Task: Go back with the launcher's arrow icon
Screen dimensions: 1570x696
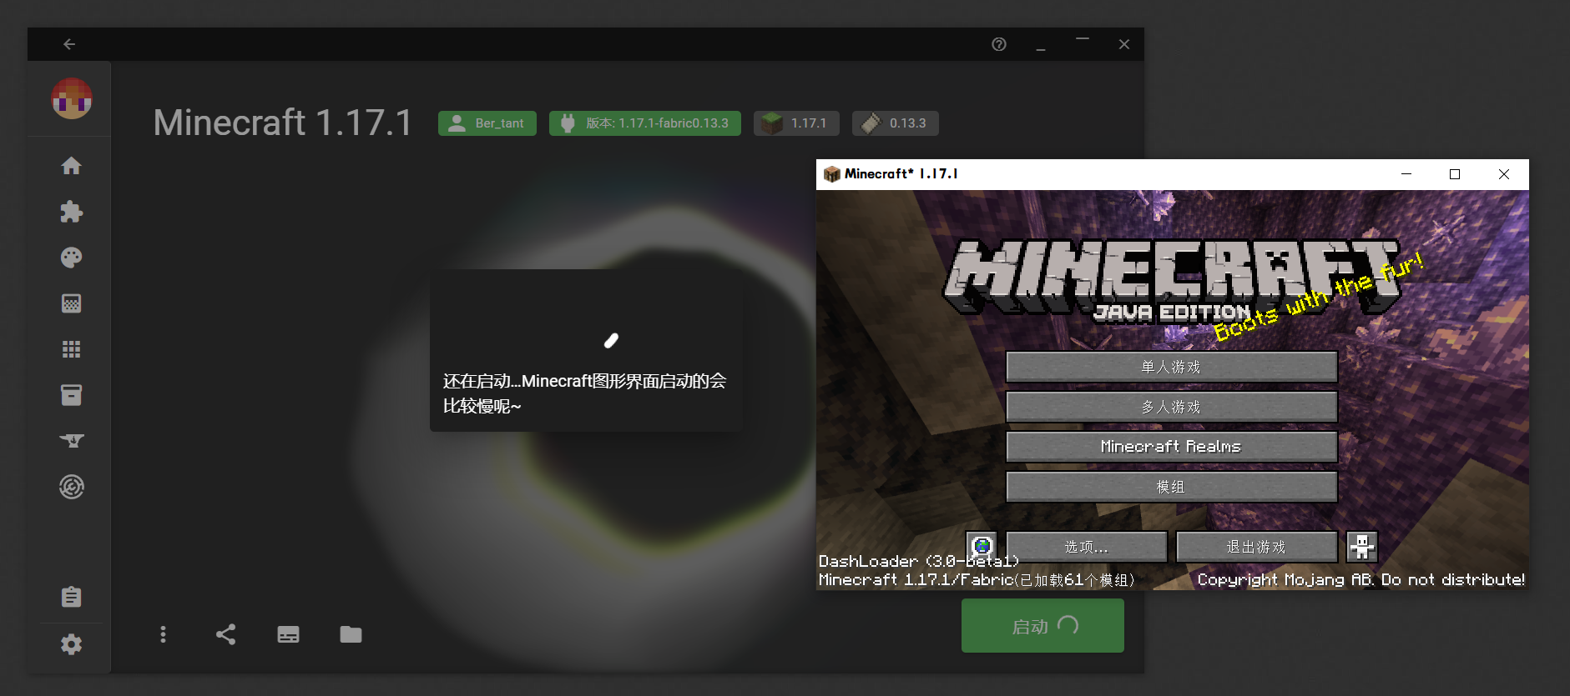Action: click(69, 44)
